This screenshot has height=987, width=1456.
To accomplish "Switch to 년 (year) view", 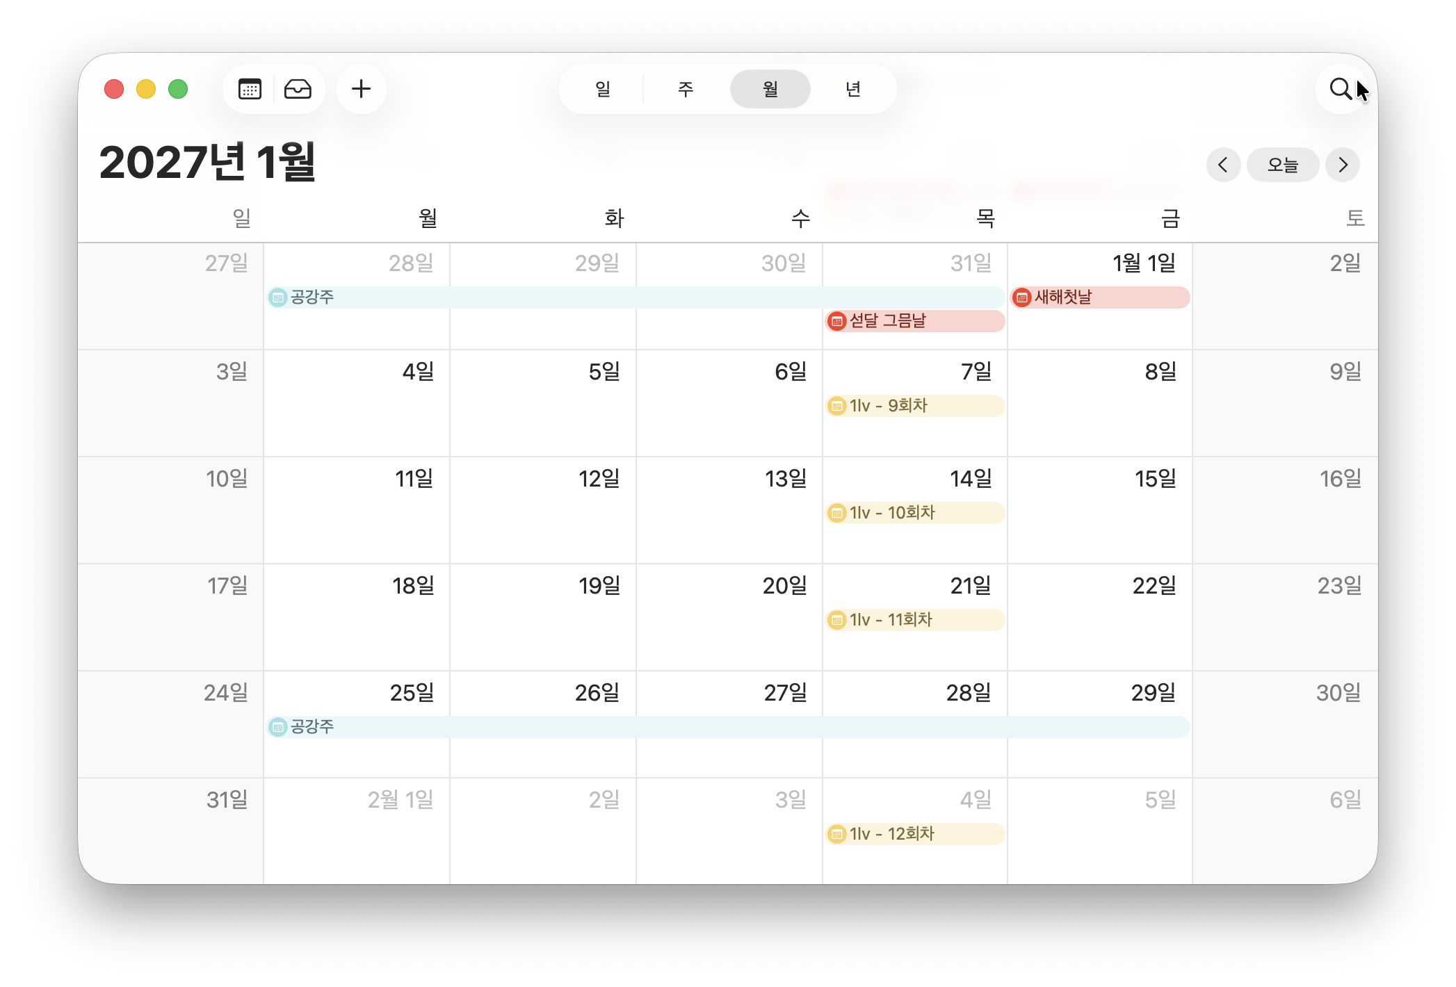I will pos(853,89).
